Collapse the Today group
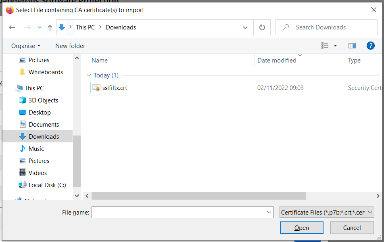This screenshot has width=384, height=242. pos(89,75)
